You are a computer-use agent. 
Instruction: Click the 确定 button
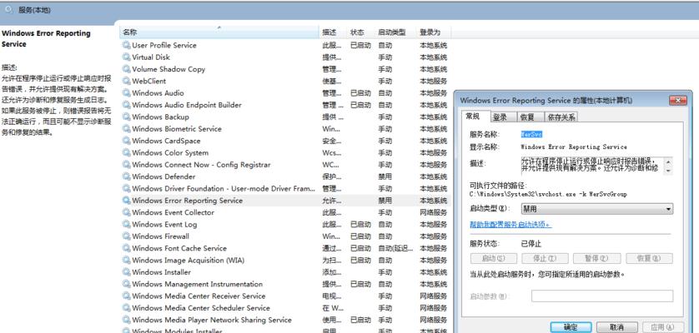point(571,327)
